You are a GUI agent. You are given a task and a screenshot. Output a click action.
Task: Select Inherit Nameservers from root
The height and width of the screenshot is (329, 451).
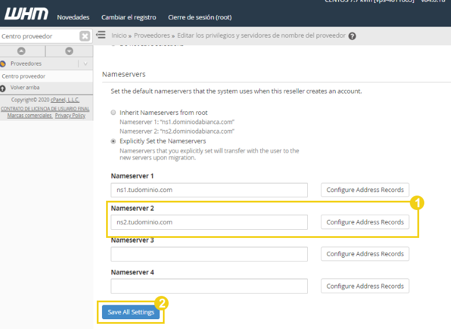113,113
